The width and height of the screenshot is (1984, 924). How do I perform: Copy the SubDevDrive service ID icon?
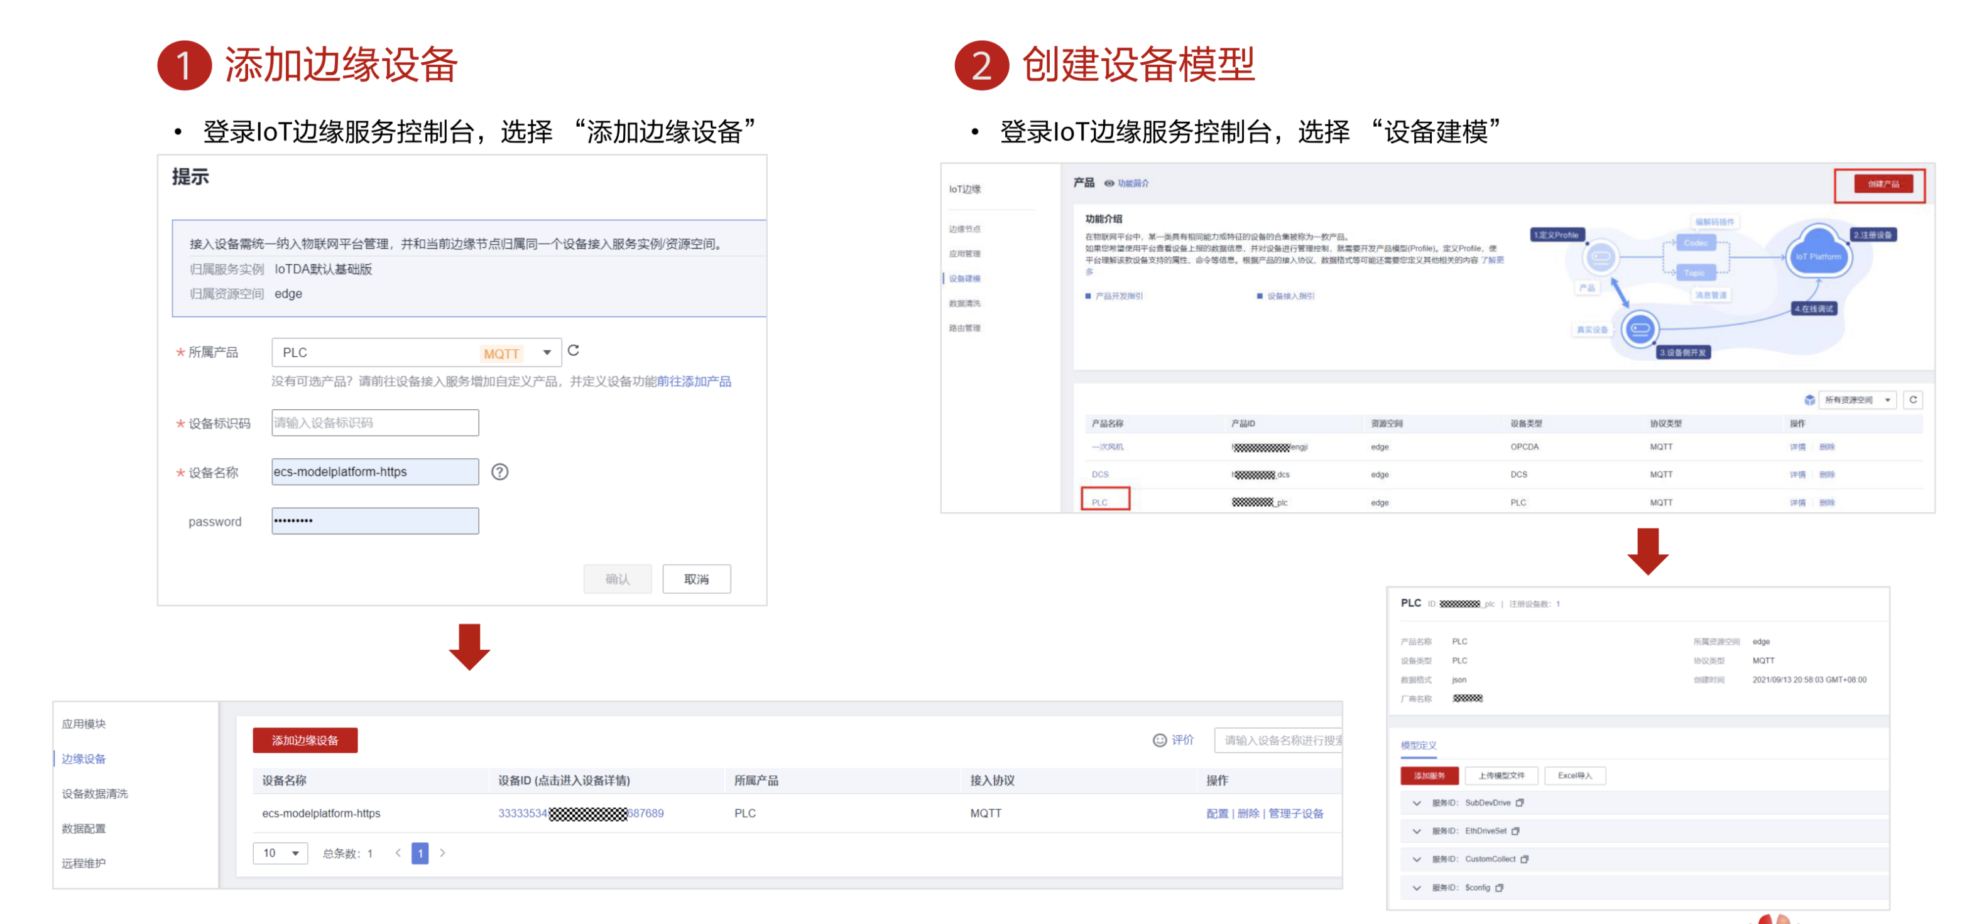click(x=1520, y=802)
